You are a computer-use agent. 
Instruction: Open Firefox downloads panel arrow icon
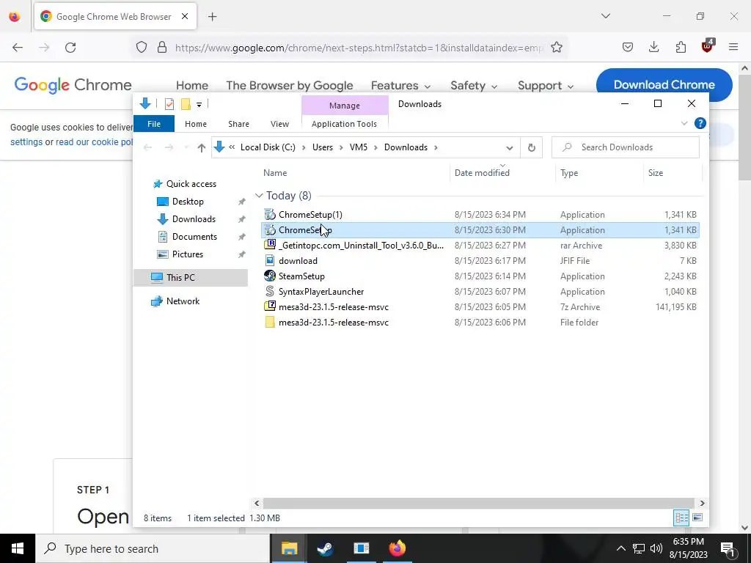[x=653, y=47]
